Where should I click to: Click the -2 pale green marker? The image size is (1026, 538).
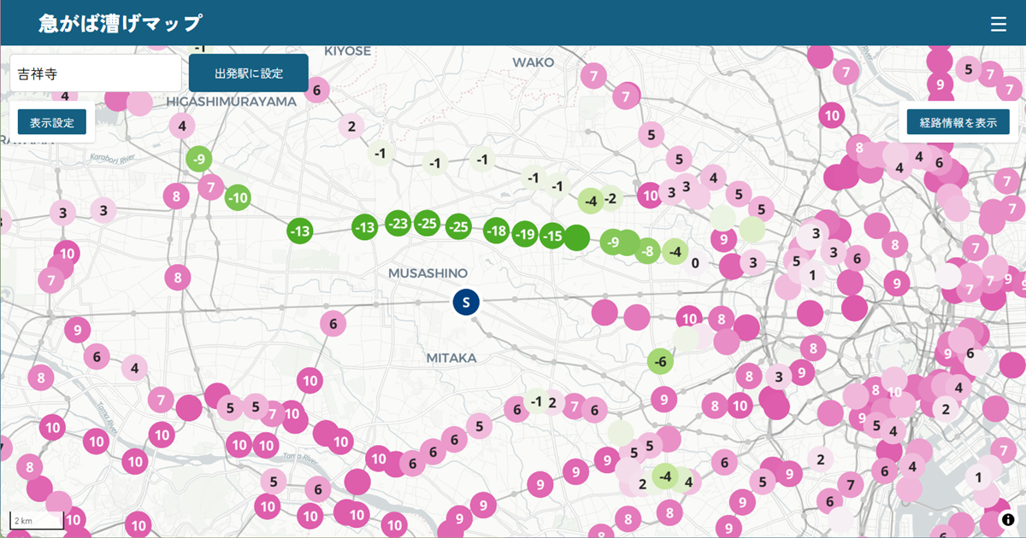tap(610, 199)
